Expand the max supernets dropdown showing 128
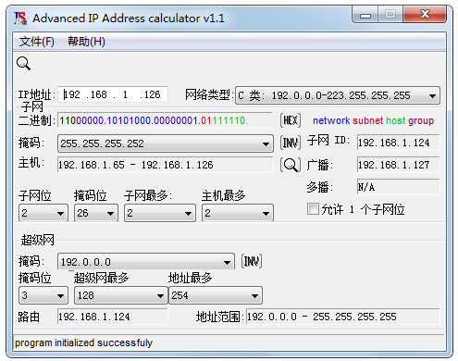Viewport: 458px width, 361px height. click(x=121, y=295)
